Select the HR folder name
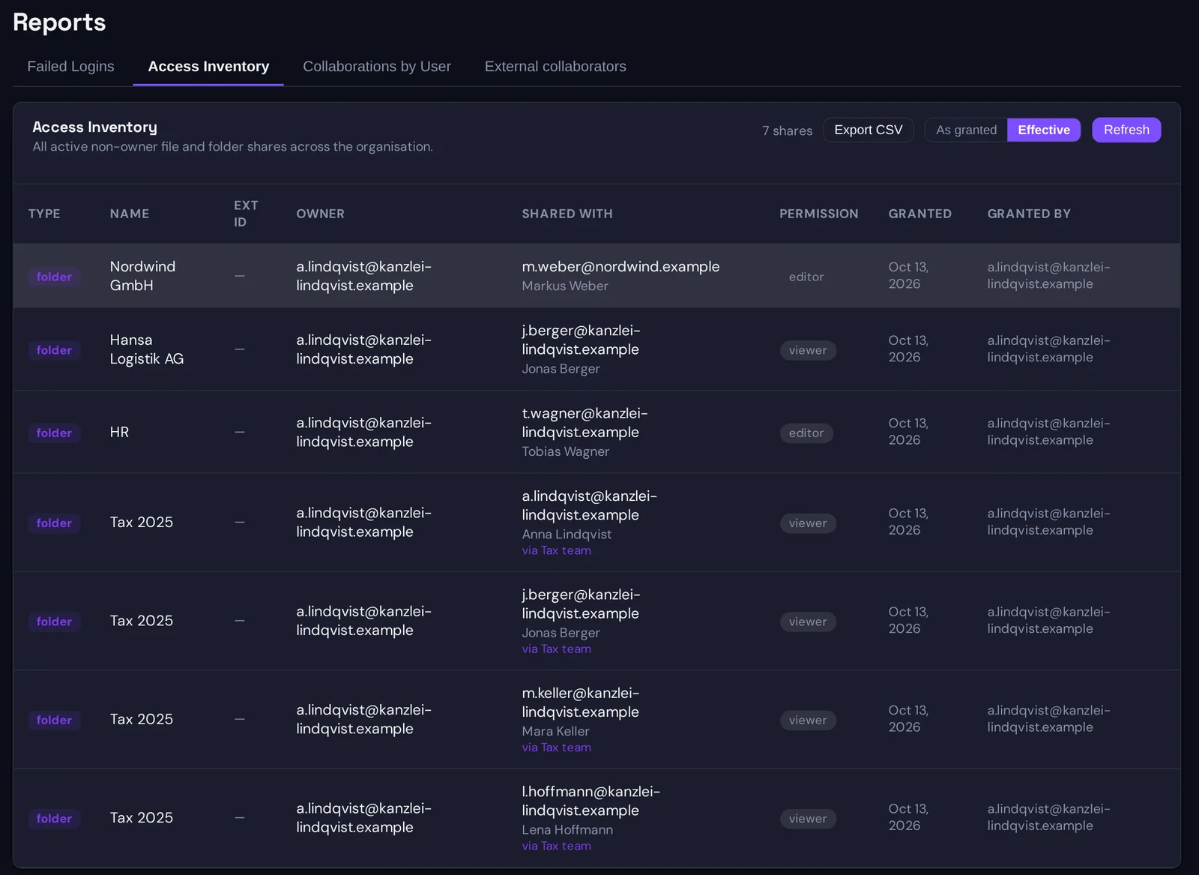Screen dimensions: 1199x875 pos(119,432)
